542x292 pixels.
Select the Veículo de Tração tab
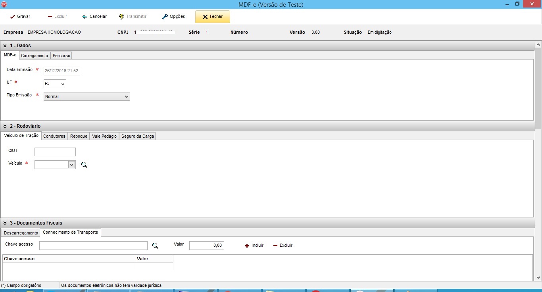[x=21, y=136]
